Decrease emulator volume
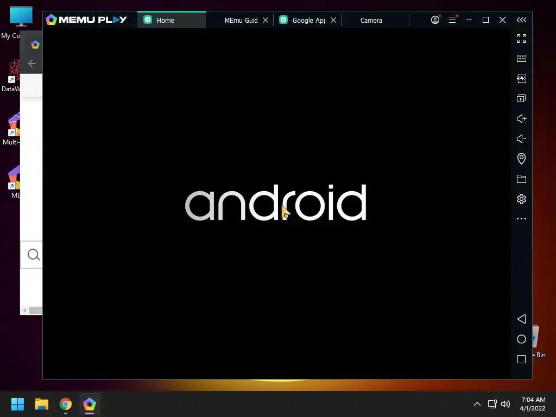 (x=521, y=138)
